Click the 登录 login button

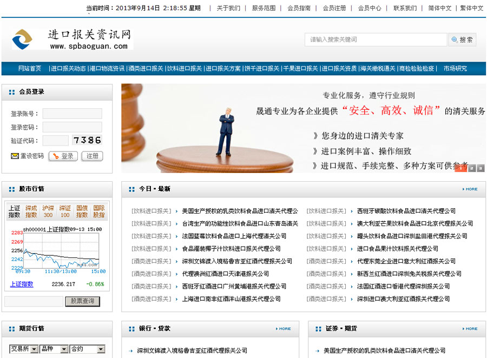pos(63,156)
